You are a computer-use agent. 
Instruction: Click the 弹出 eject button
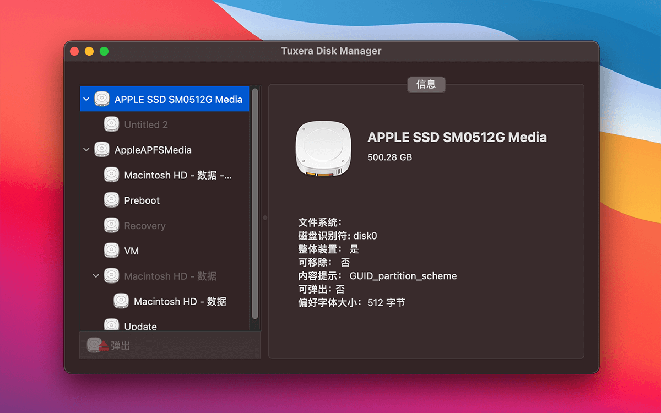[x=170, y=345]
